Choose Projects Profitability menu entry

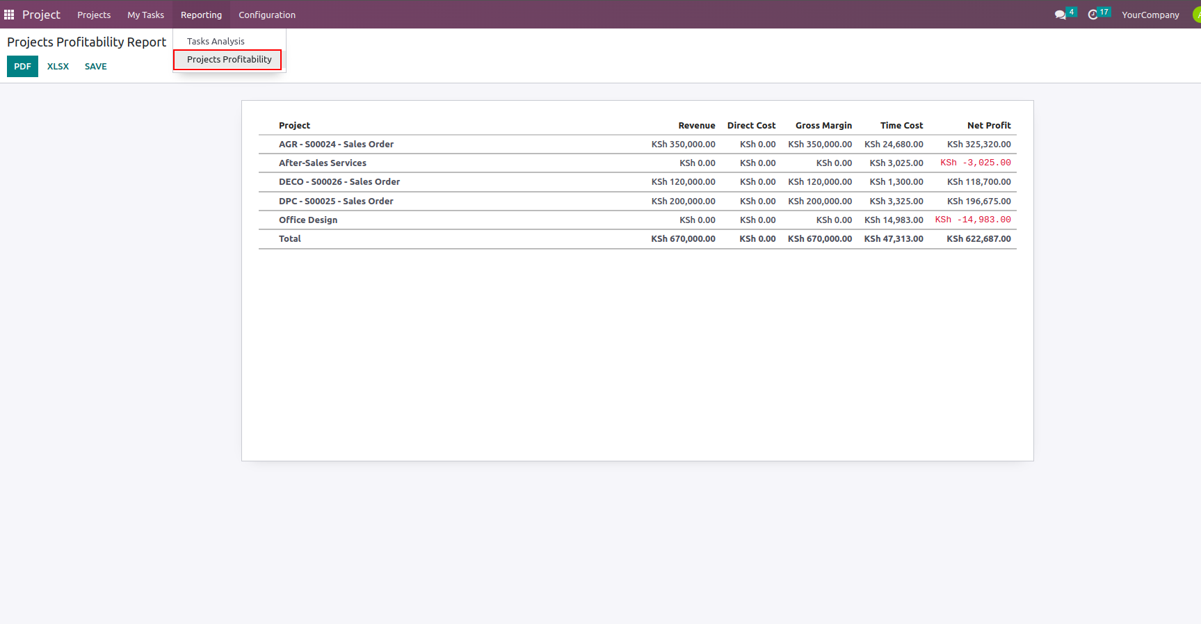tap(229, 60)
